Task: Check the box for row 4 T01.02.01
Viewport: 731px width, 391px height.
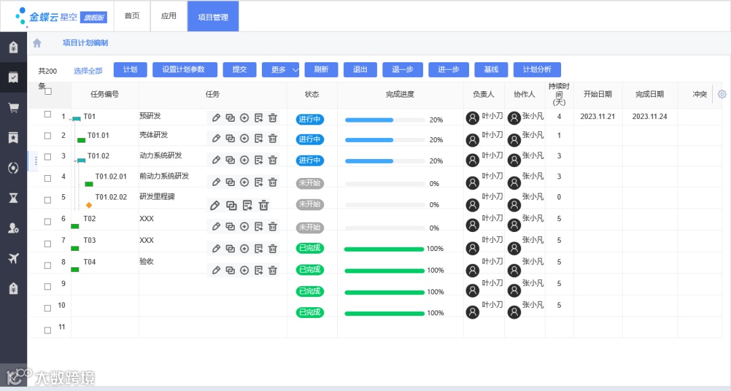Action: (47, 179)
